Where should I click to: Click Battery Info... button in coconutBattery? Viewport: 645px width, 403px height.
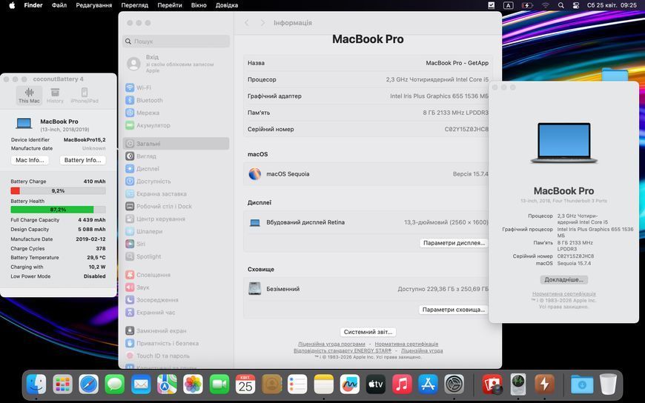pyautogui.click(x=83, y=160)
